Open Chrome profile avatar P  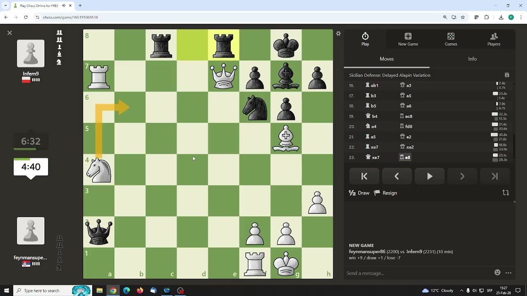coord(511,17)
